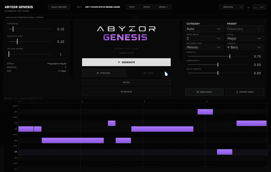Click the long E4 note in bar 3

pyautogui.click(x=162, y=129)
